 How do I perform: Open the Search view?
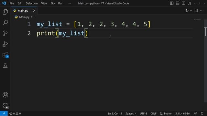pos(5,23)
